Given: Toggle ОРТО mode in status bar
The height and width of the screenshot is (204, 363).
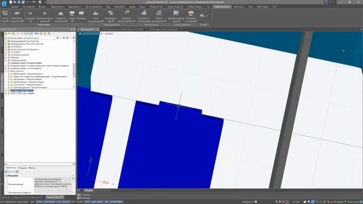Looking at the screenshot, I should coord(87,202).
